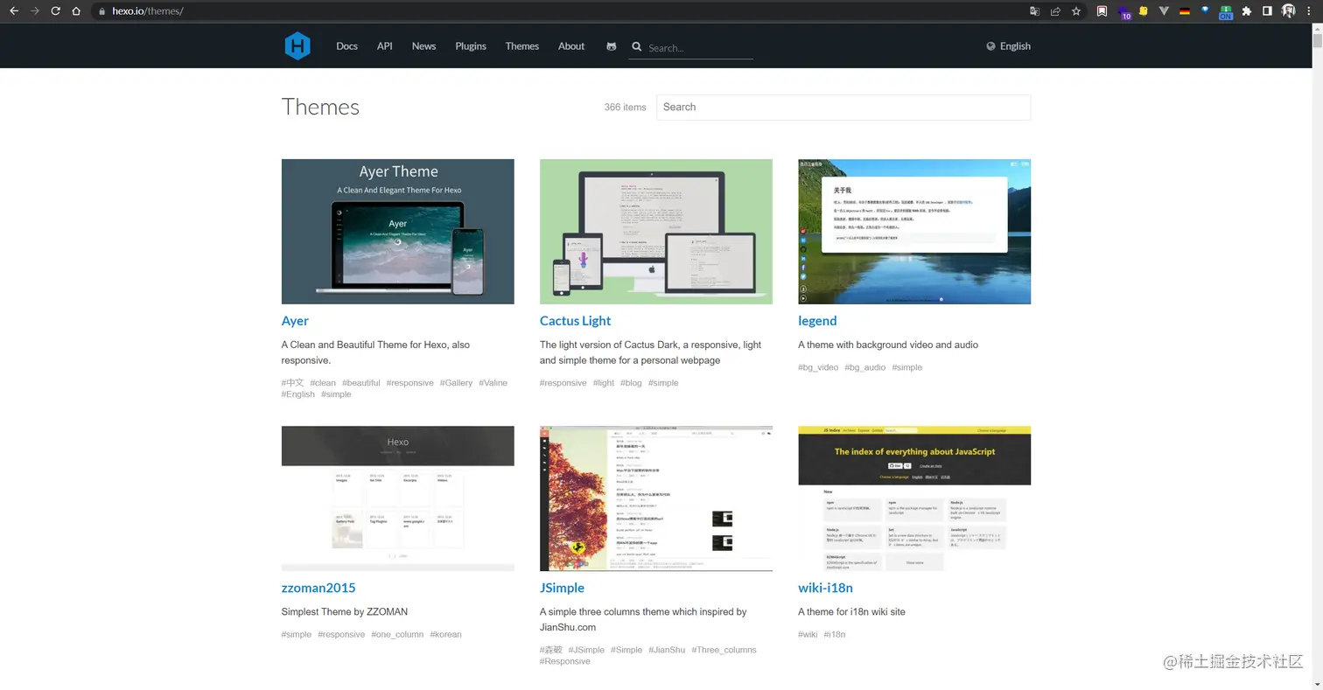
Task: Open the Cactus Light theme link
Action: click(x=575, y=321)
